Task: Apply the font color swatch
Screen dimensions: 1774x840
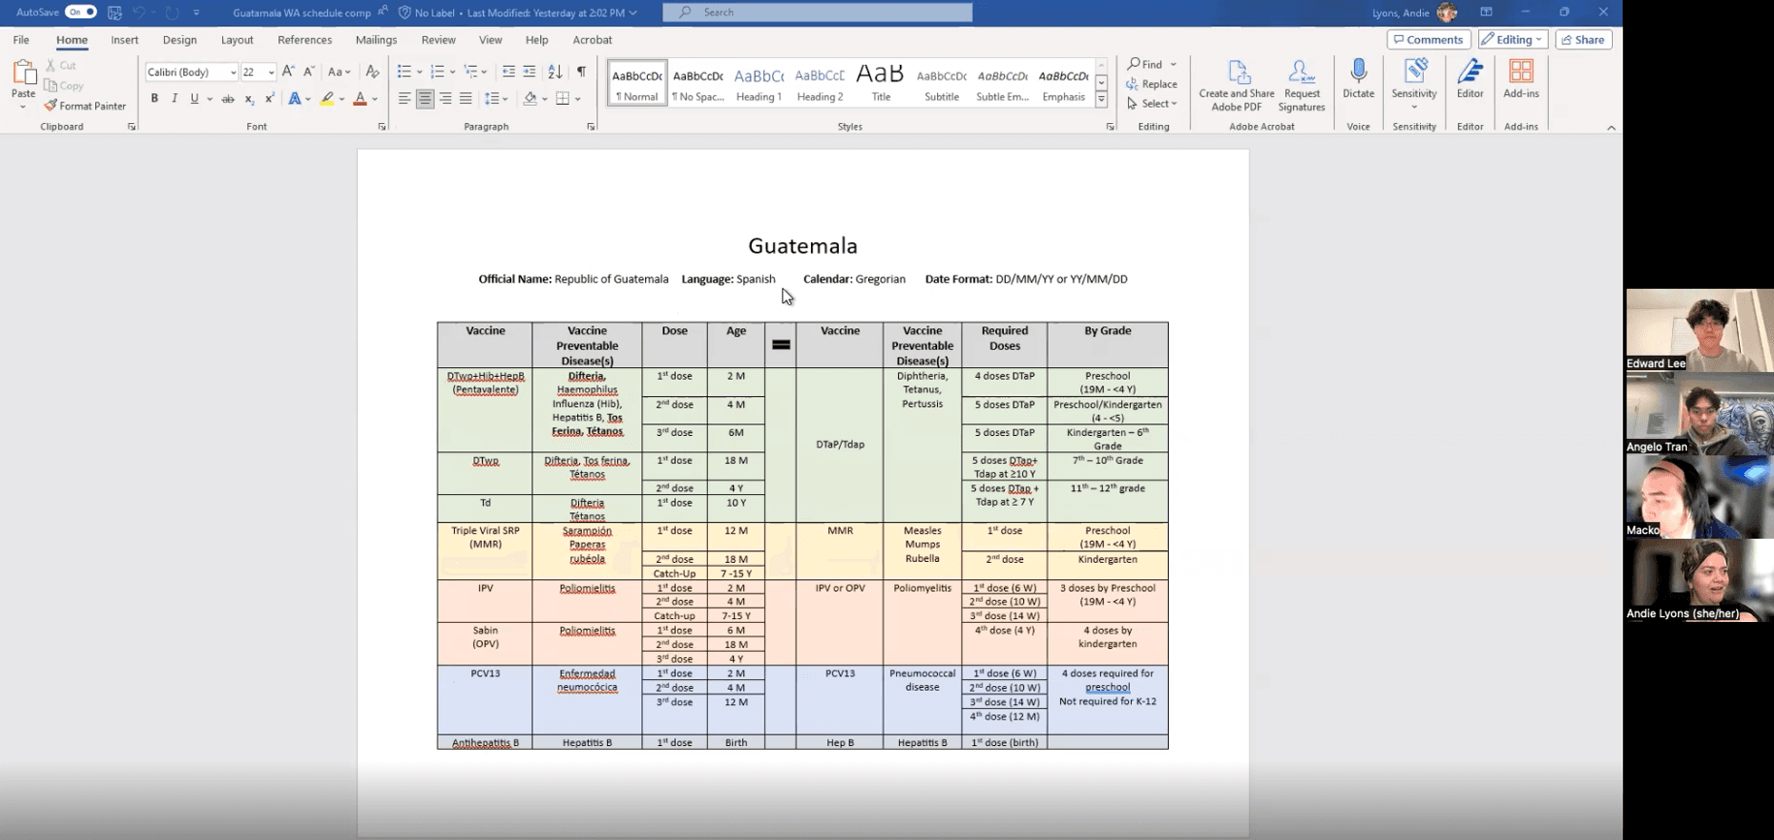Action: [x=360, y=99]
